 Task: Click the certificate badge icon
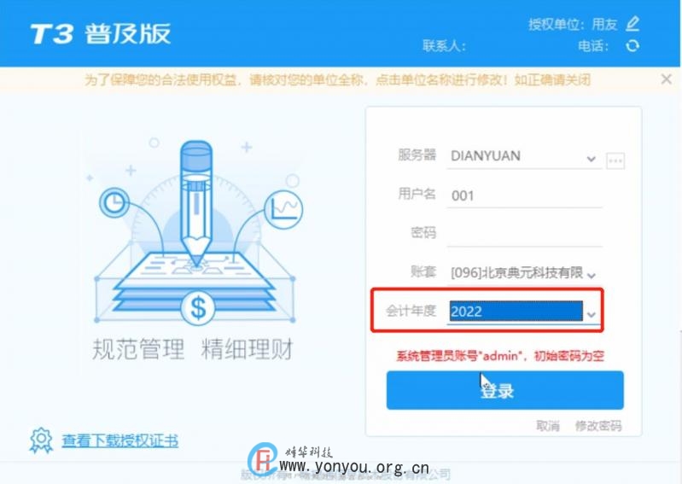pos(41,440)
